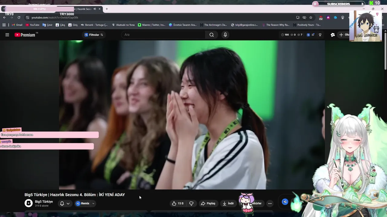The width and height of the screenshot is (387, 217).
Task: Click the Oluştur create plus button
Action: 344,35
